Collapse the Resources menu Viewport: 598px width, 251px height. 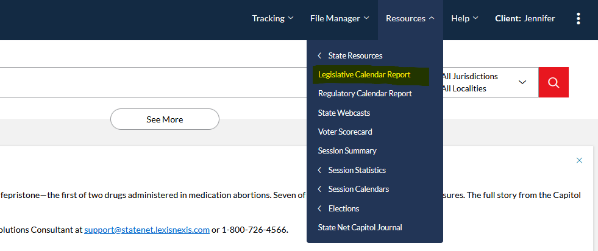[410, 18]
